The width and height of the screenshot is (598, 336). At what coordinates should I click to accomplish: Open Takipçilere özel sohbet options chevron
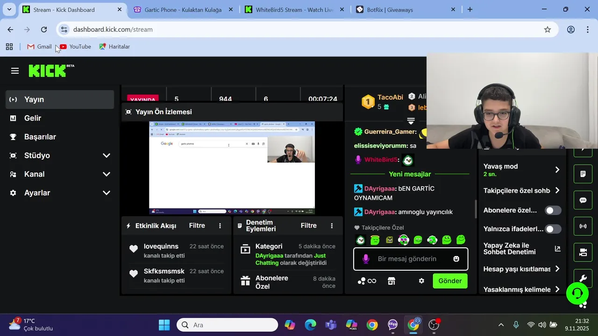557,190
